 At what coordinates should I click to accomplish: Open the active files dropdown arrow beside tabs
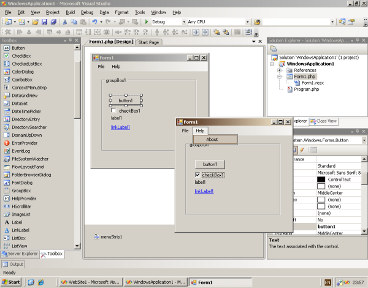254,42
